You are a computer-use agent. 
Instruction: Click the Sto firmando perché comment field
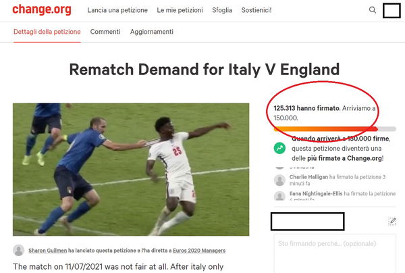point(335,253)
